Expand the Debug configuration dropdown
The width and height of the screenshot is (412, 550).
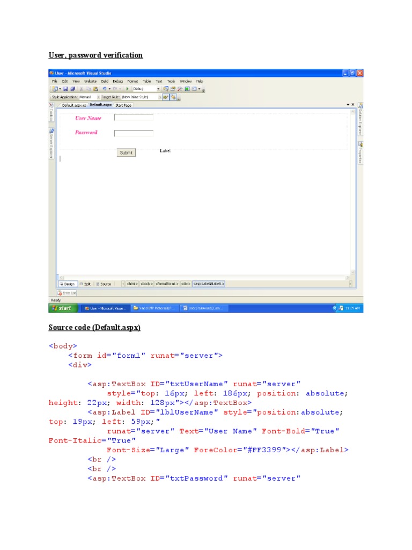(158, 89)
